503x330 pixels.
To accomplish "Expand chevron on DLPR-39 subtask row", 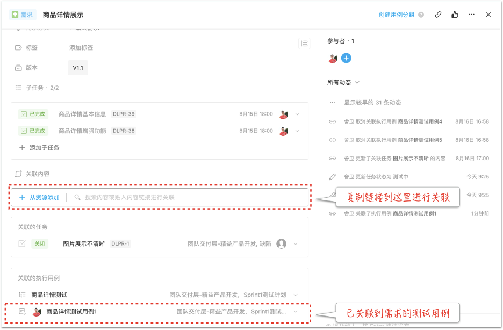I will click(x=297, y=114).
